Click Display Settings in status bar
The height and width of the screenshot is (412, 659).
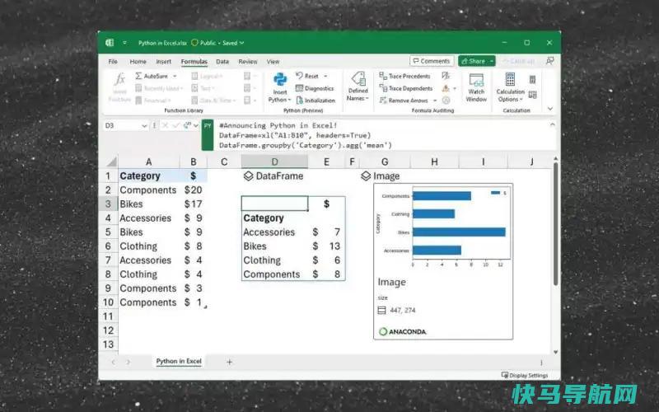tap(525, 375)
